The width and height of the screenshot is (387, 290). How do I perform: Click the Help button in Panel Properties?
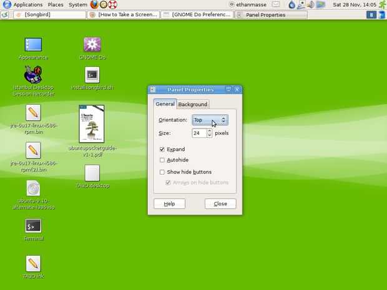pos(169,204)
